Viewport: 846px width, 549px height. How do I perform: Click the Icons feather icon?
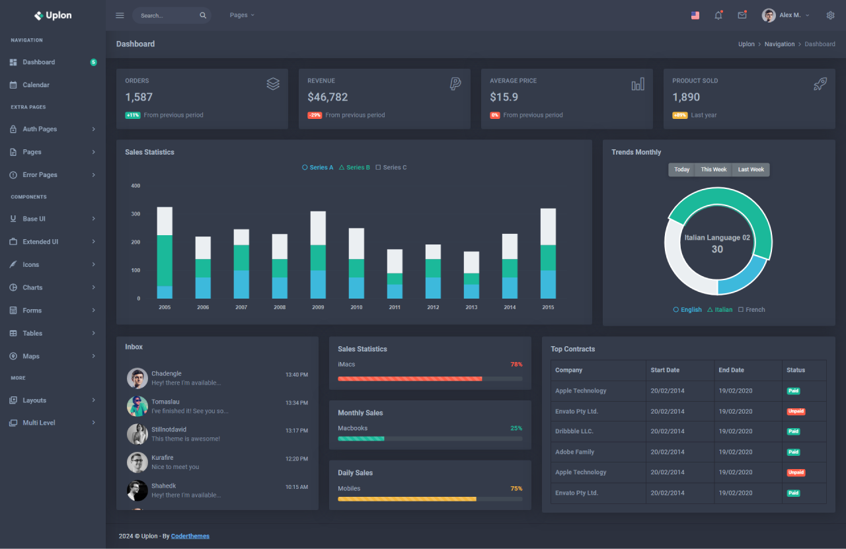tap(13, 264)
